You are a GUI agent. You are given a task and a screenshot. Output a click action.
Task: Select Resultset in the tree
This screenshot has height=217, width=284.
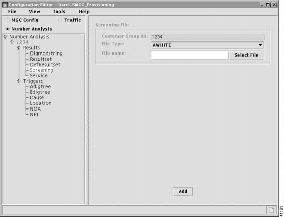click(41, 59)
